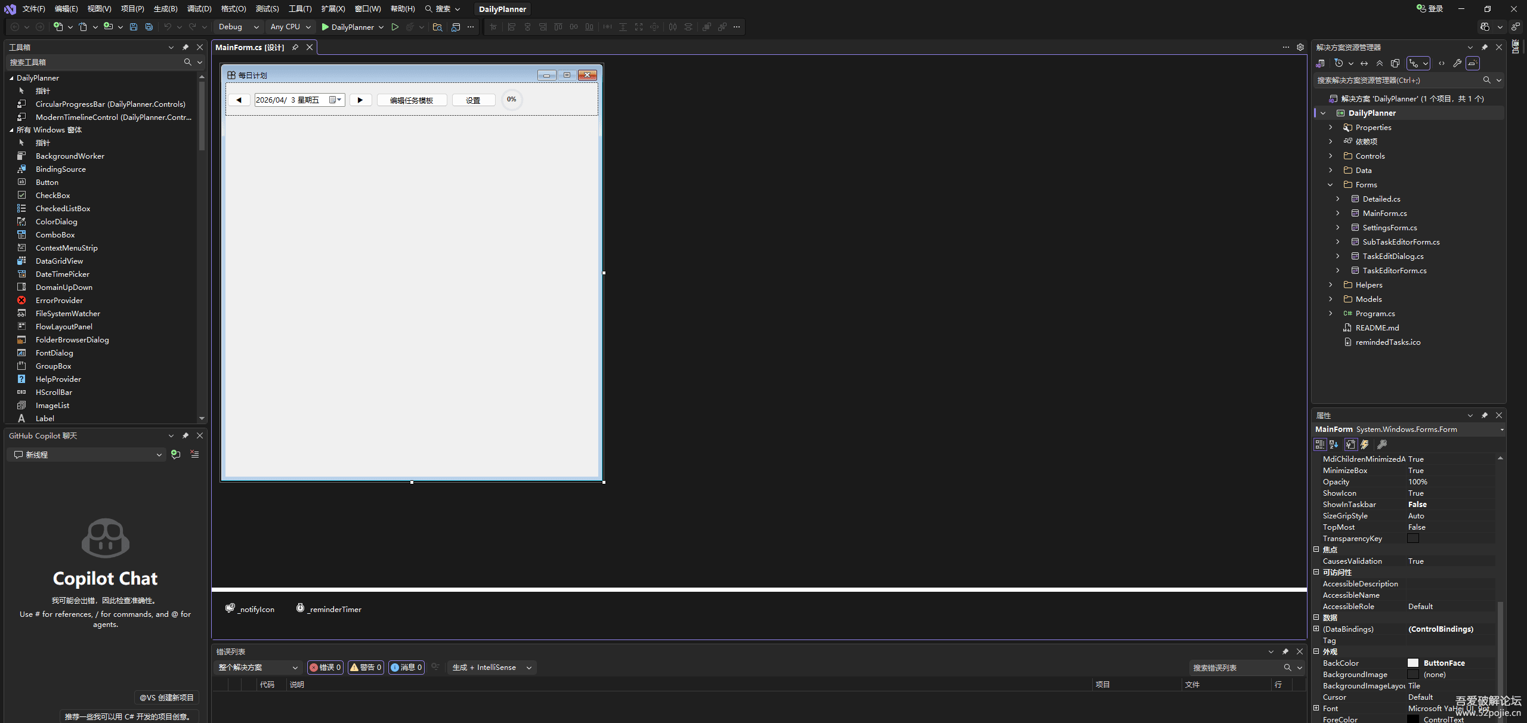Image resolution: width=1527 pixels, height=723 pixels.
Task: Expand the Controls folder in Solution Explorer
Action: coord(1330,156)
